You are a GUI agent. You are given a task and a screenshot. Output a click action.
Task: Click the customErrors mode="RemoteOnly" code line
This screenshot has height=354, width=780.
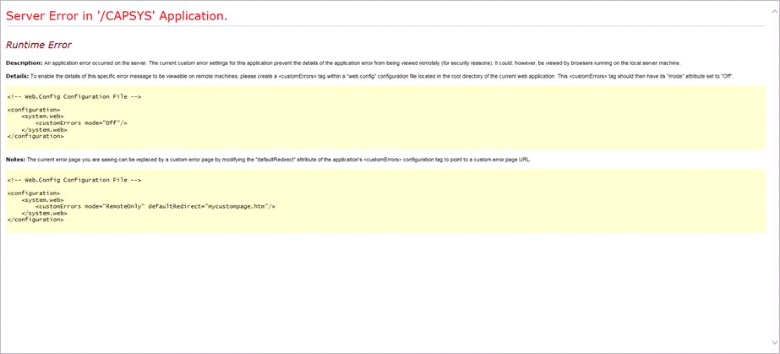pyautogui.click(x=155, y=206)
